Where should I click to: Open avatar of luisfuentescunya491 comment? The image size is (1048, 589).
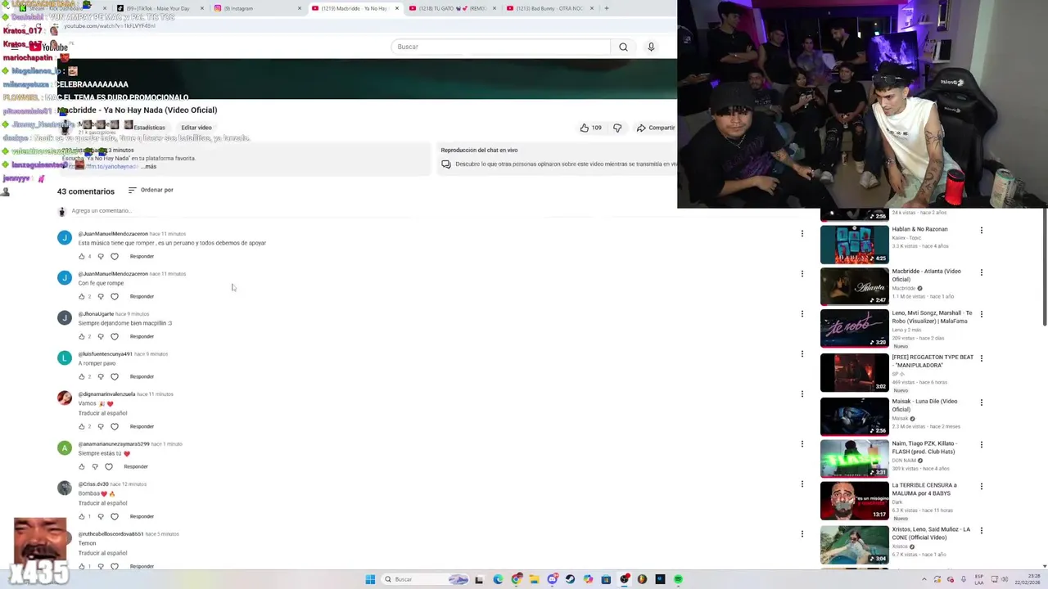[x=64, y=357]
